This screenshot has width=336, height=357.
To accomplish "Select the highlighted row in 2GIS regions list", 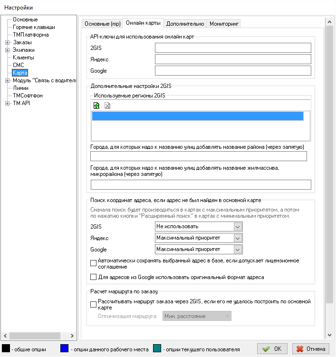I will (x=198, y=116).
